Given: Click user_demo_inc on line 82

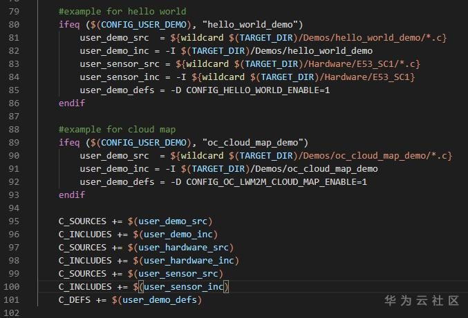Looking at the screenshot, I should point(114,51).
